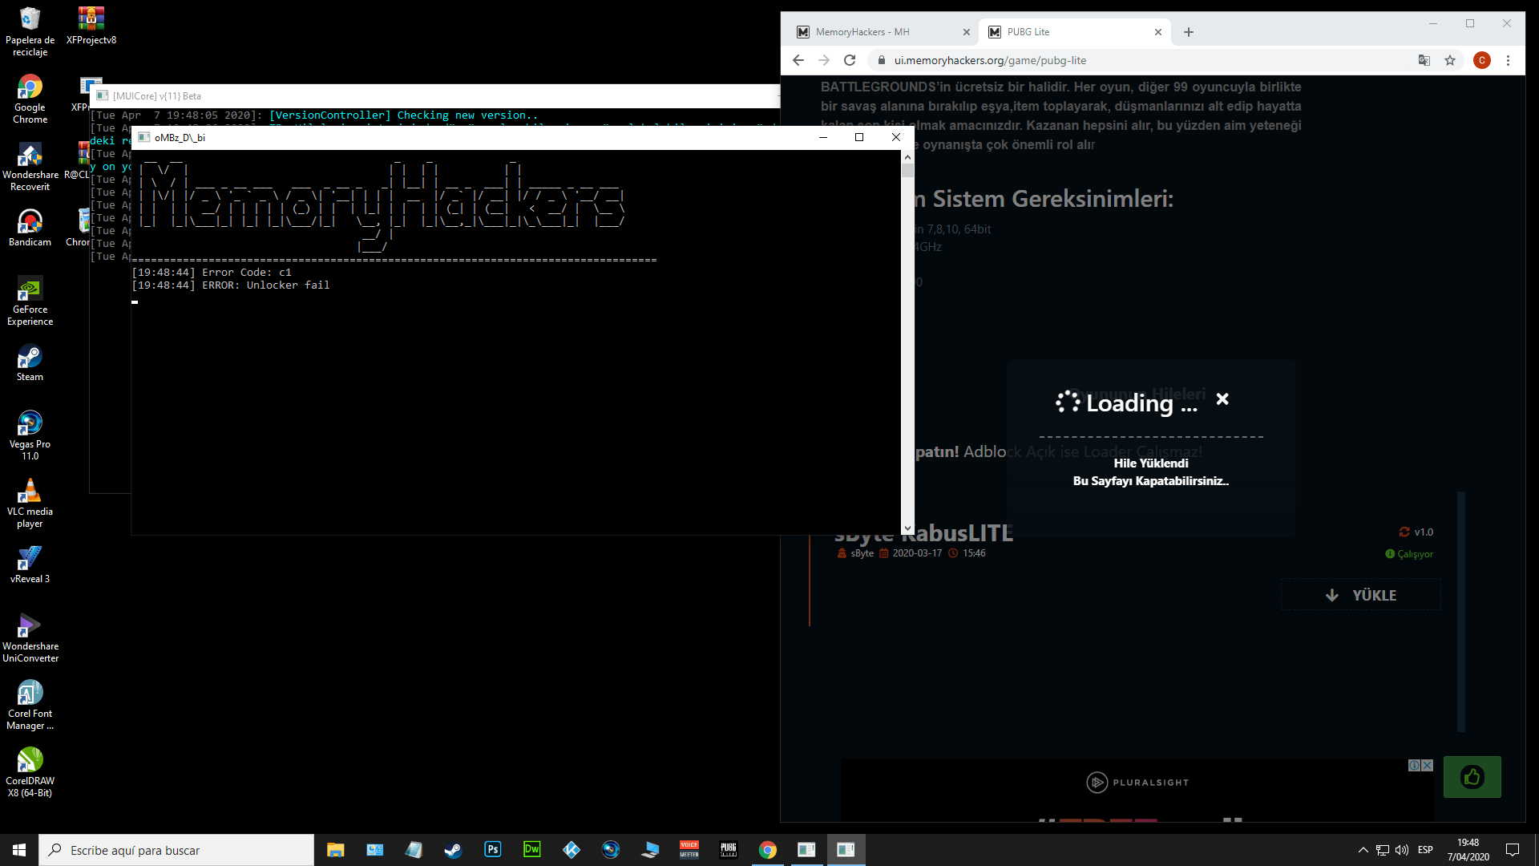Click the active console window taskbar button
The height and width of the screenshot is (866, 1539).
coord(846,850)
